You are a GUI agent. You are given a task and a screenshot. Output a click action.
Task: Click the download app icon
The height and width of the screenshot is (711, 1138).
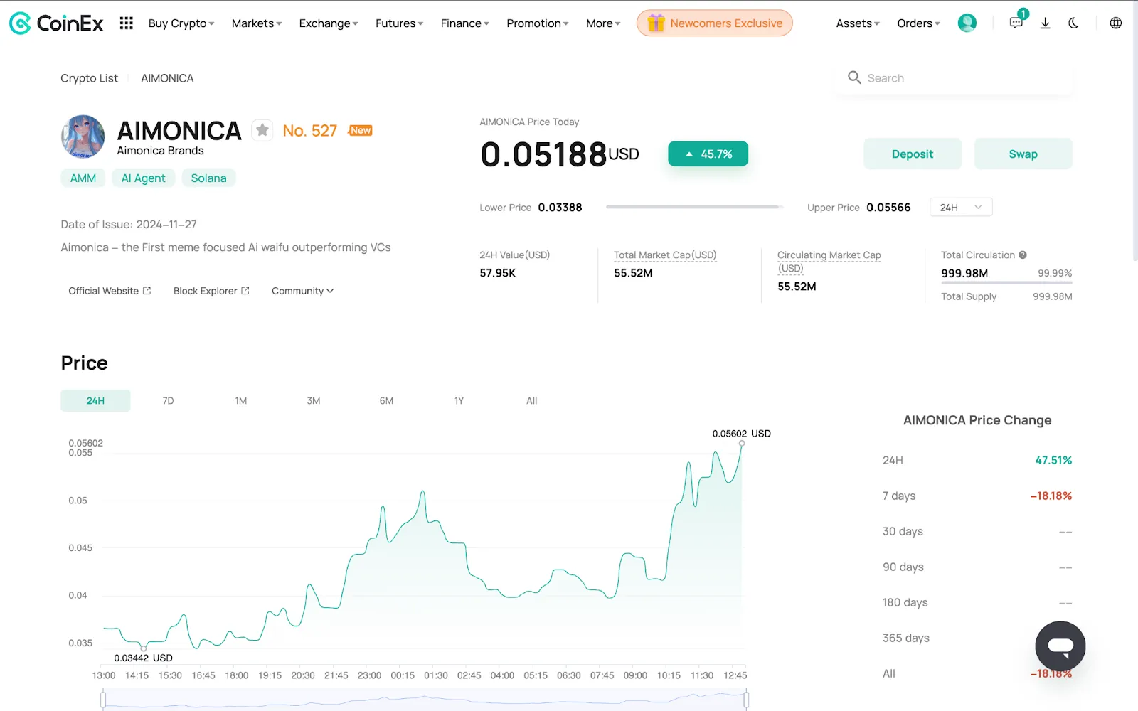click(x=1046, y=23)
